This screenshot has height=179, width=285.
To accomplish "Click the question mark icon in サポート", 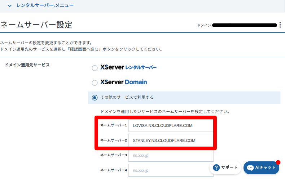I will point(216,167).
